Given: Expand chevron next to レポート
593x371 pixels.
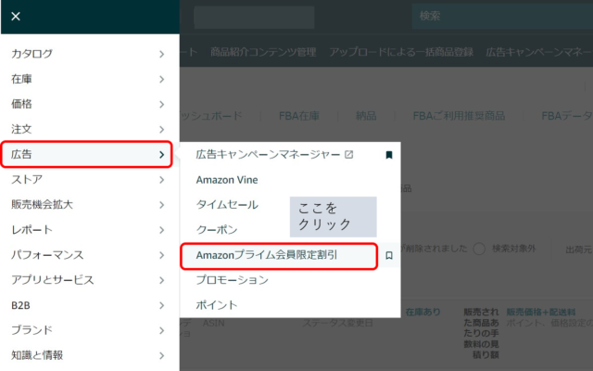Looking at the screenshot, I should [x=162, y=230].
